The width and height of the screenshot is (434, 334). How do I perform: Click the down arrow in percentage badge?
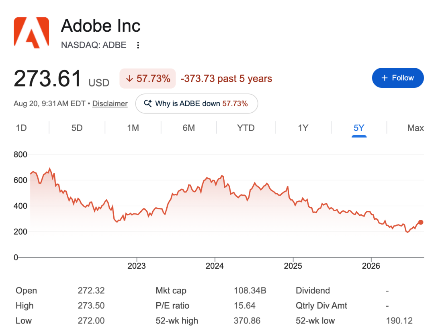coord(129,79)
